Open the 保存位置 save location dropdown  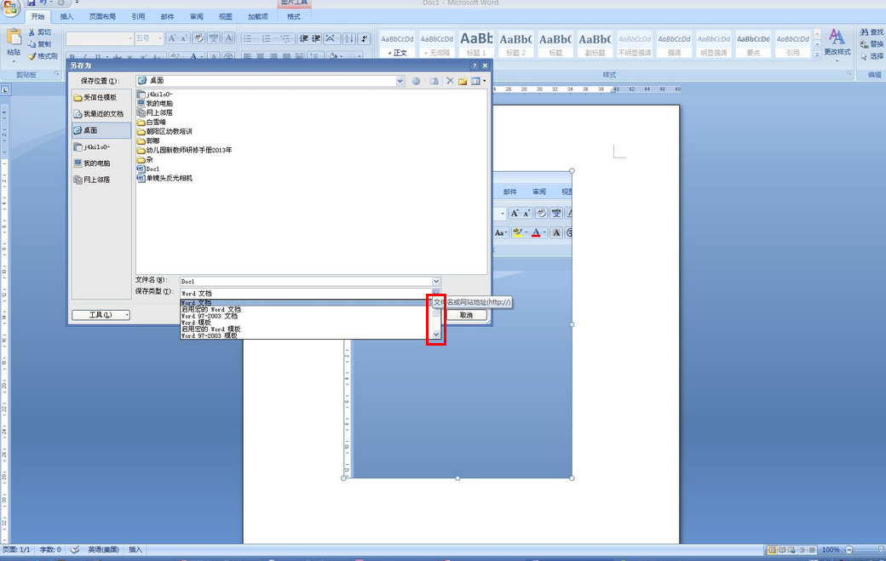399,80
